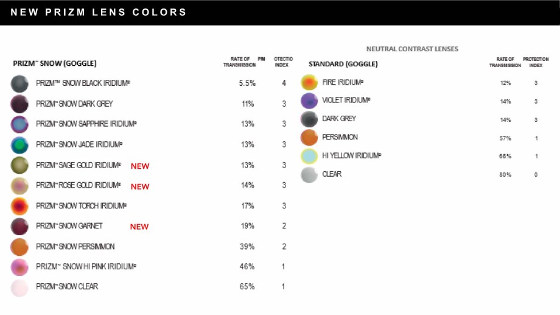Click the Fire Iridium lens icon
This screenshot has width=560, height=315.
pyautogui.click(x=309, y=83)
